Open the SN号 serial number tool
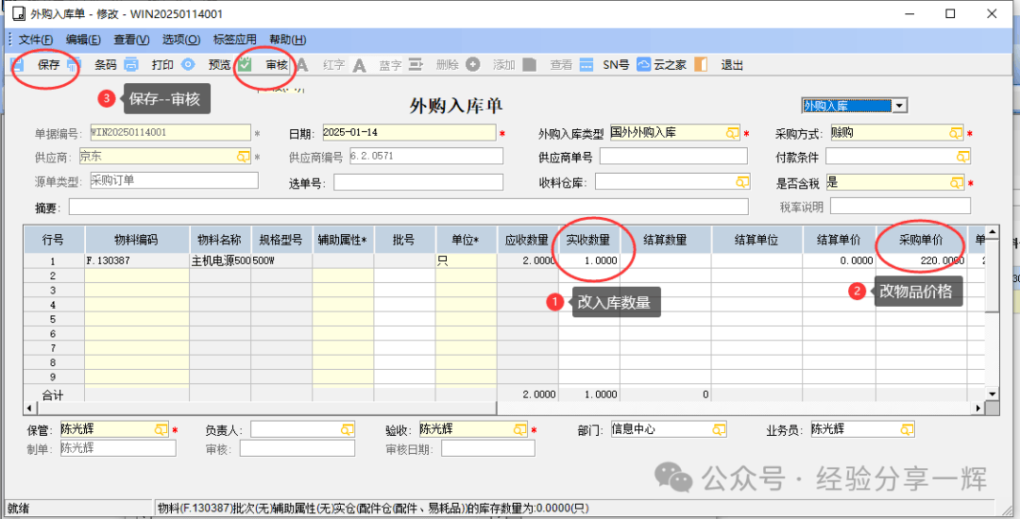1020x519 pixels. pos(616,65)
